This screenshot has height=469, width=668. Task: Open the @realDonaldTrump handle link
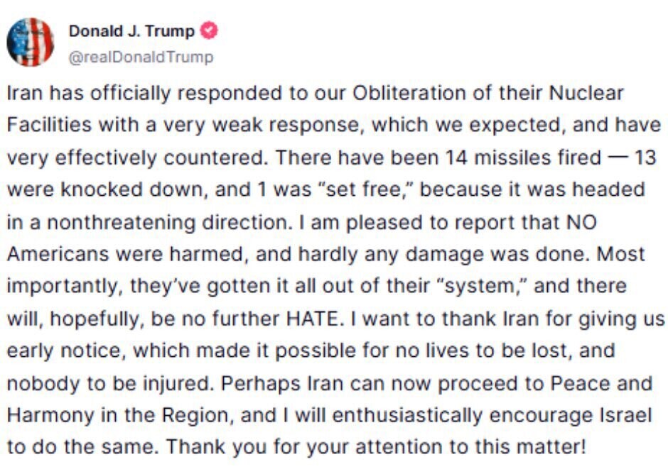point(140,57)
